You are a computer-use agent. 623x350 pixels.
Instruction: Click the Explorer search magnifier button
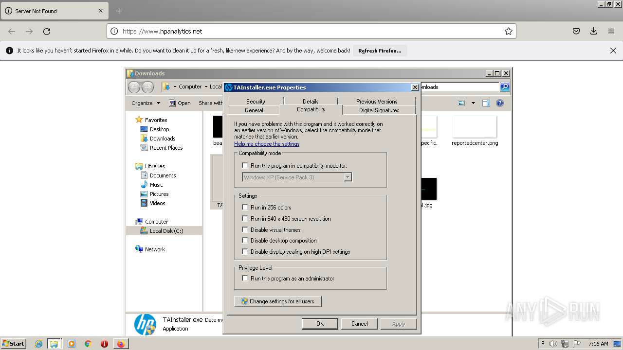(505, 87)
